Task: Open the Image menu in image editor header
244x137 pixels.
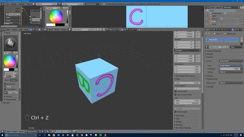Action: tap(64, 30)
